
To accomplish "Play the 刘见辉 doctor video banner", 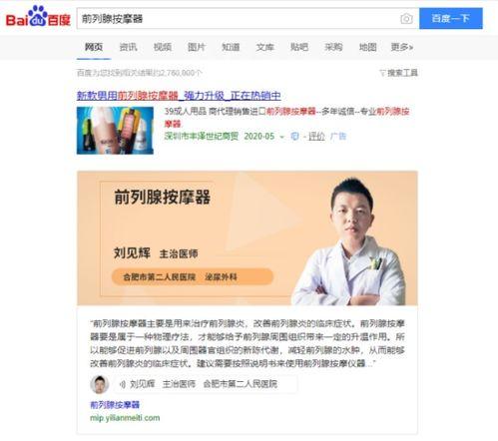I will [248, 238].
